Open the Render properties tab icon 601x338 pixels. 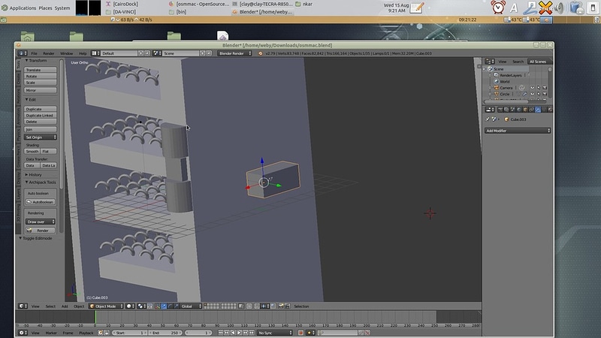(x=500, y=110)
